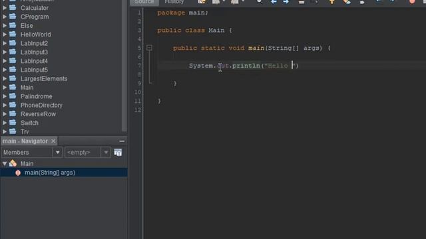
Task: Expand the LargestElements project node
Action: 5,79
